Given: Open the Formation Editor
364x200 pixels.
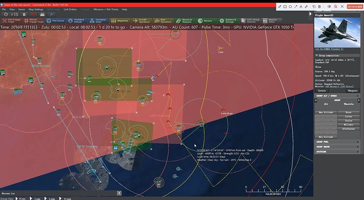Looking at the screenshot, I should [98, 21].
